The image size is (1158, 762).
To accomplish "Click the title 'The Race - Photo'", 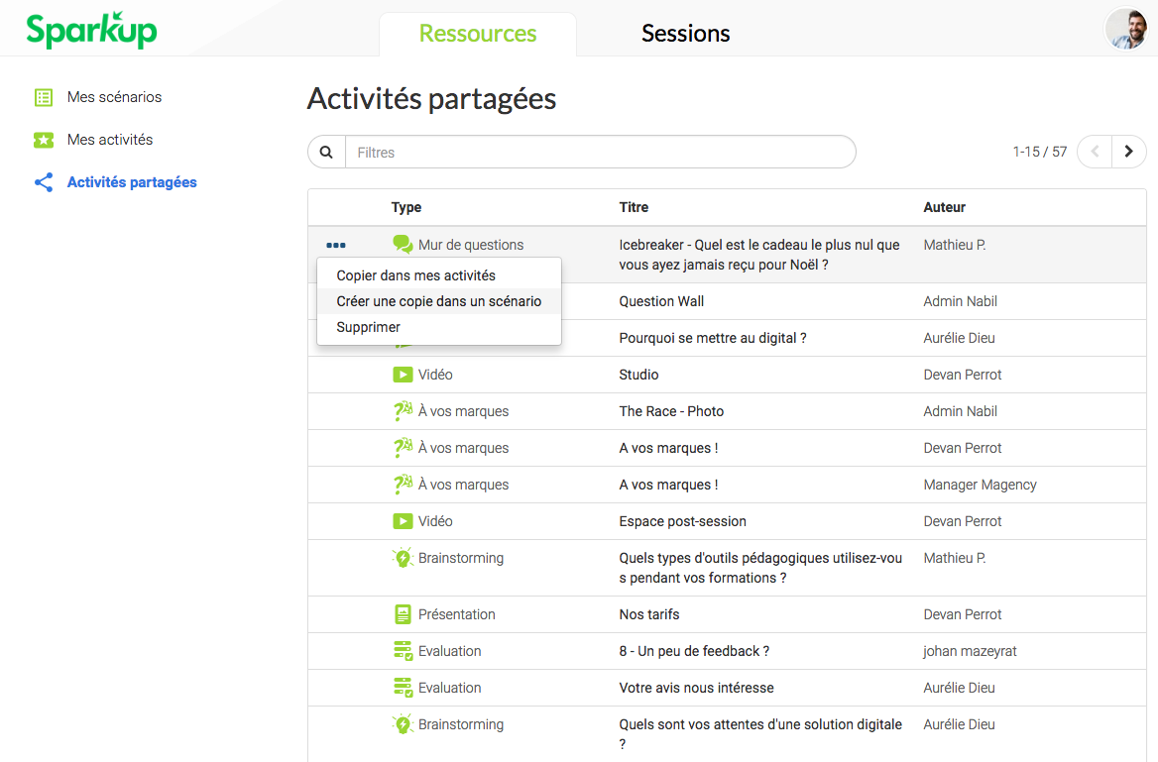I will (x=671, y=411).
